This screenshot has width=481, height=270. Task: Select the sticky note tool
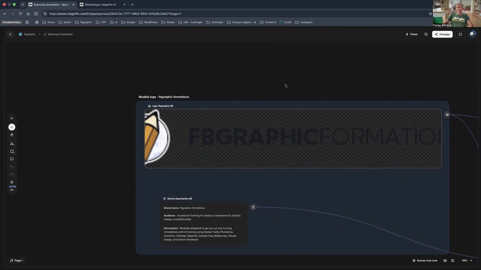point(12,152)
